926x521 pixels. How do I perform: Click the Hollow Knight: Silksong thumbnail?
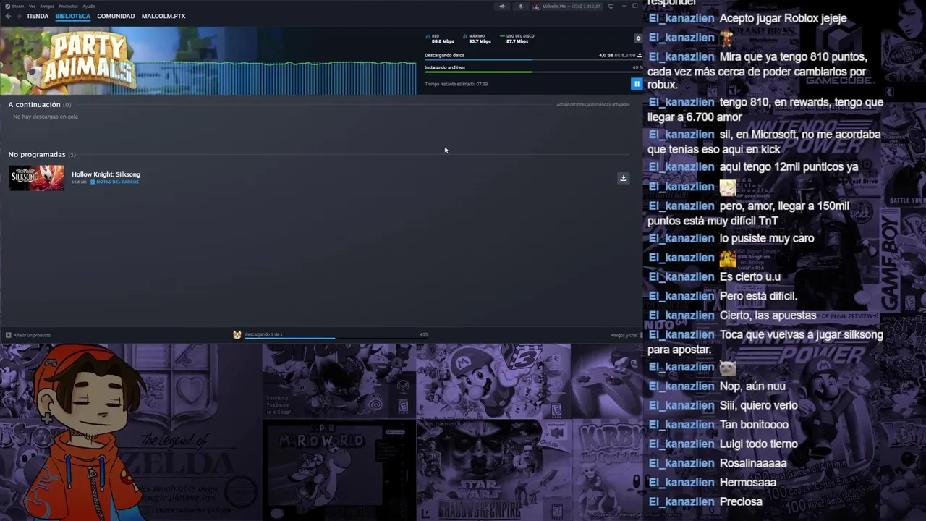click(36, 178)
